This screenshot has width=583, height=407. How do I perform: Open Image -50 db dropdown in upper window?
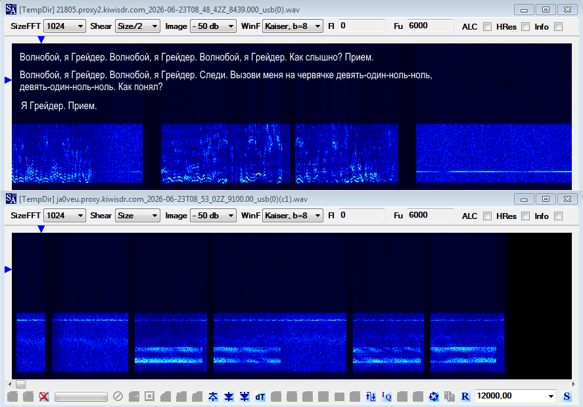pos(213,26)
